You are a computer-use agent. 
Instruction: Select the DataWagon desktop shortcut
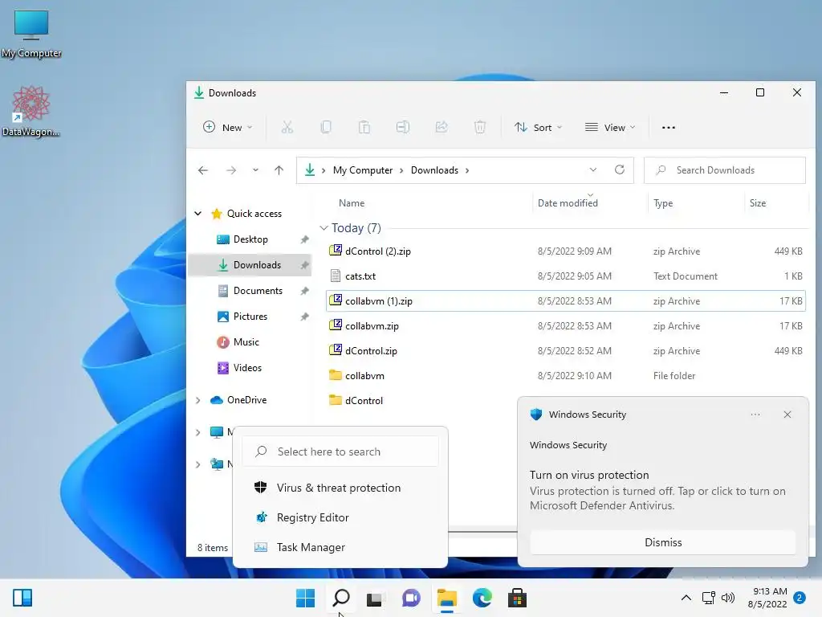[31, 111]
